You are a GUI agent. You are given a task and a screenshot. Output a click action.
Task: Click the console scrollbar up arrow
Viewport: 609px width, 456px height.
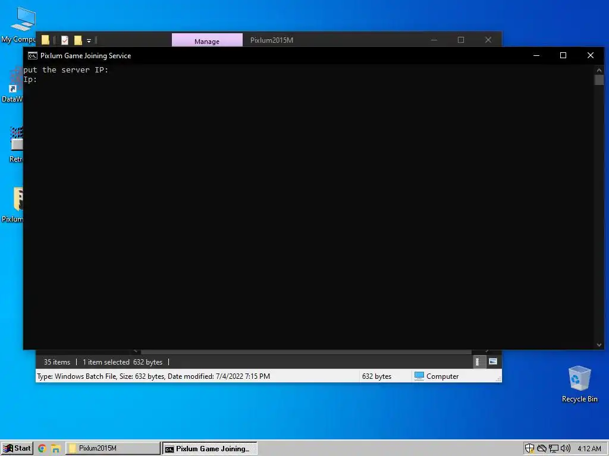599,70
